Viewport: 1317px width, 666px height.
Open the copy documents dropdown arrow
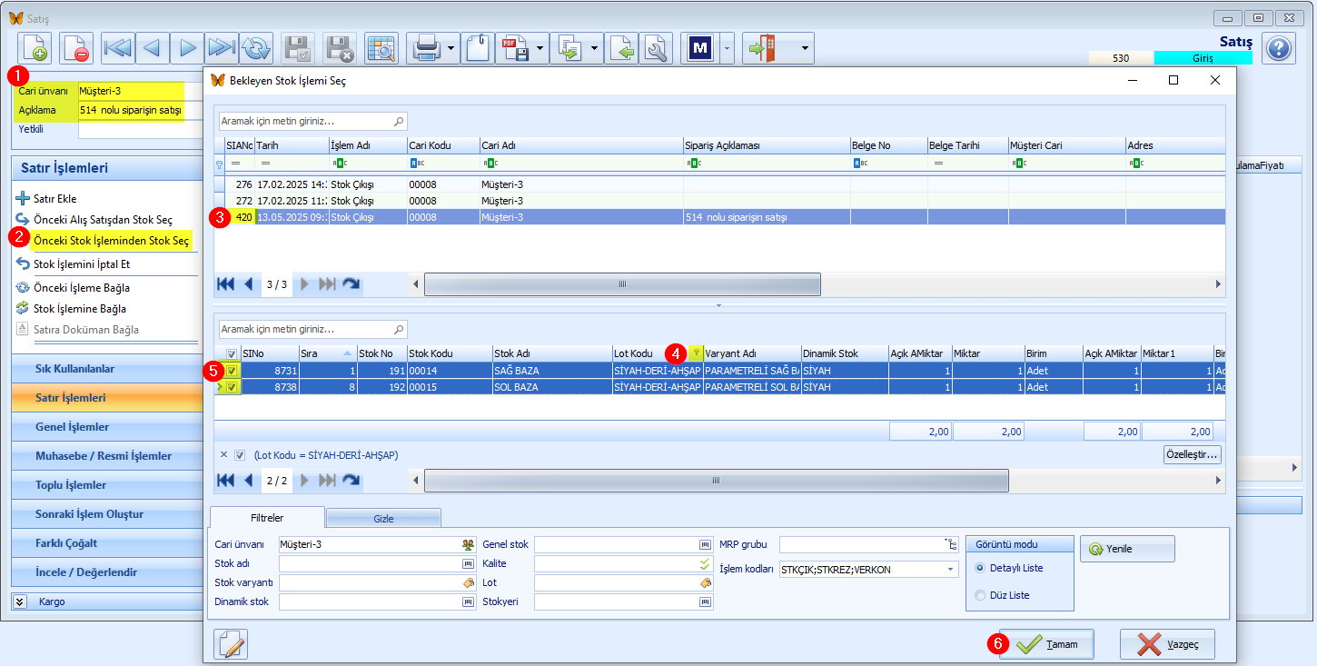596,47
